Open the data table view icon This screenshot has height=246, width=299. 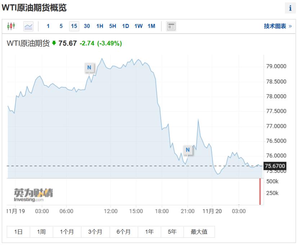coord(171,26)
